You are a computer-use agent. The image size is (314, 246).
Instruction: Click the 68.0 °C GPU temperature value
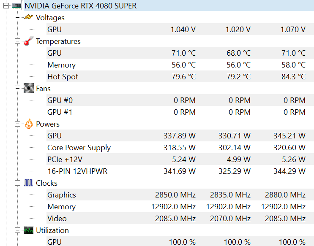coord(238,53)
